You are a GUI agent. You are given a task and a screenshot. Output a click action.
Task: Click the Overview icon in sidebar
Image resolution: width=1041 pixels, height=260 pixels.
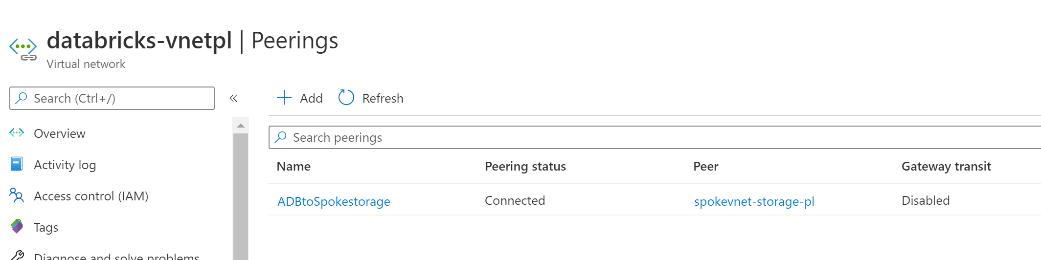pos(17,133)
